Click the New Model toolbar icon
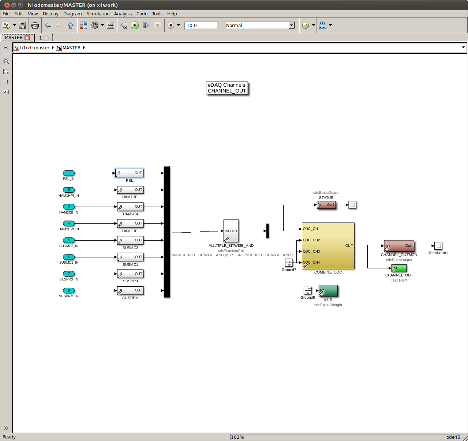Viewport: 468px width, 441px height. click(6, 25)
